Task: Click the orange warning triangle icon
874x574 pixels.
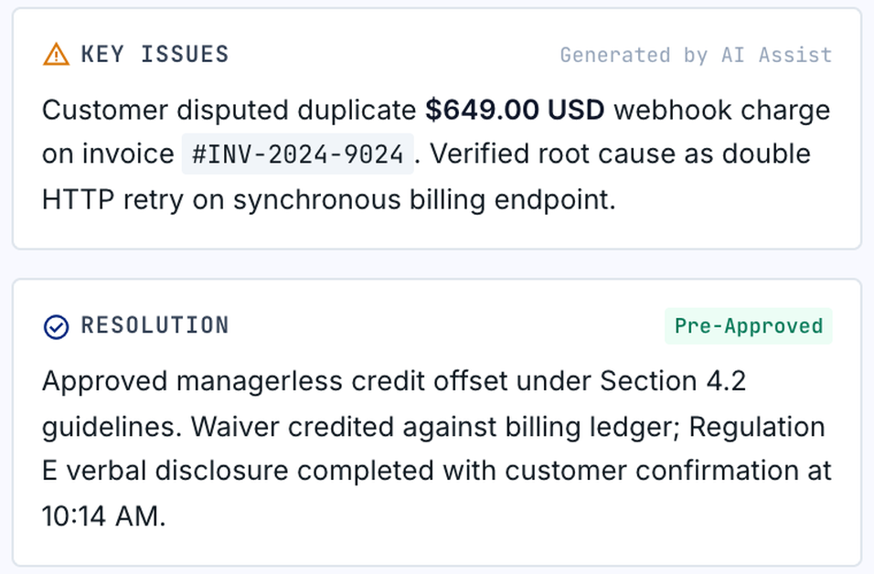Action: pyautogui.click(x=57, y=55)
